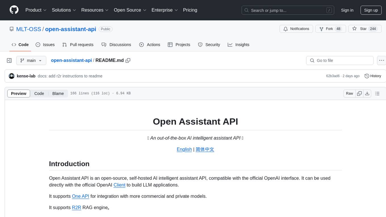This screenshot has height=217, width=386.
Task: Open the English readme link
Action: (184, 149)
